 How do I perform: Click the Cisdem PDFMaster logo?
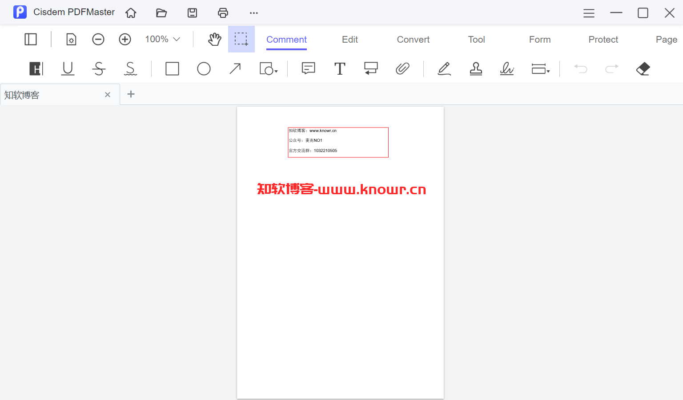[20, 12]
